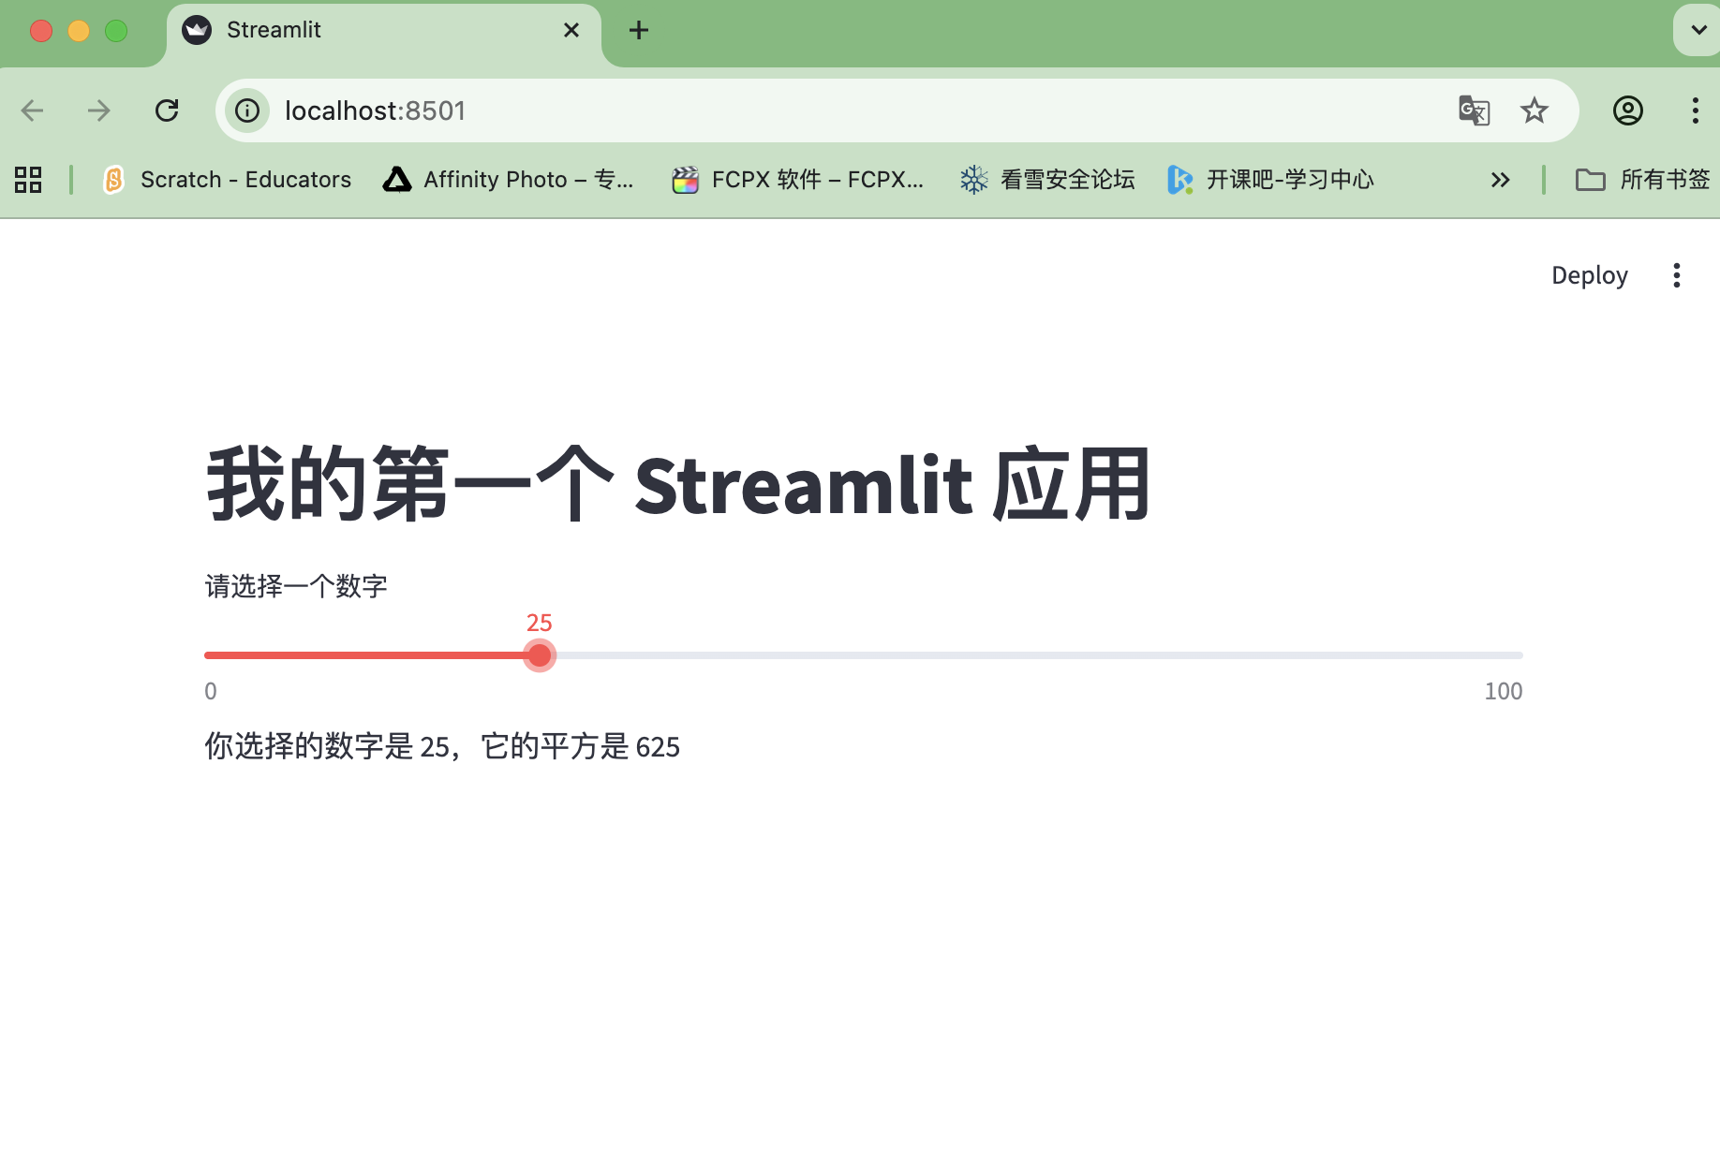View site information icon in address bar
The image size is (1720, 1161).
pos(247,110)
